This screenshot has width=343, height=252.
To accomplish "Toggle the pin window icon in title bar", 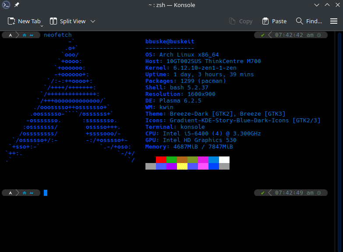I will (17, 5).
